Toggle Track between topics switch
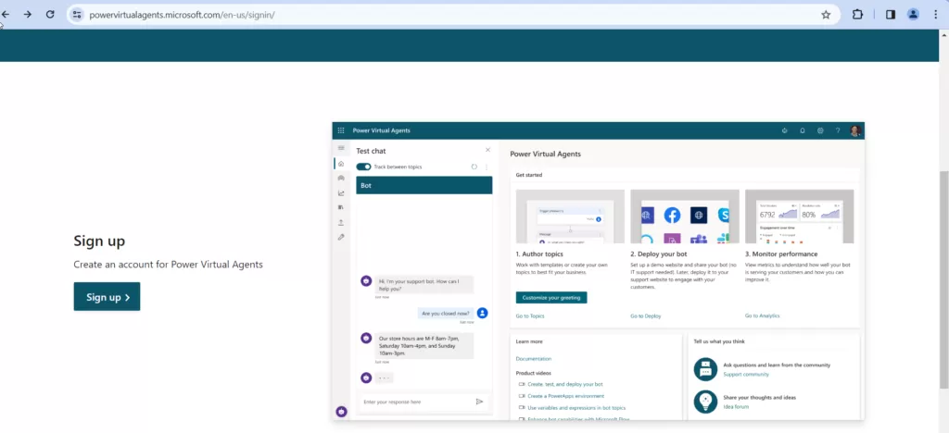 coord(364,167)
